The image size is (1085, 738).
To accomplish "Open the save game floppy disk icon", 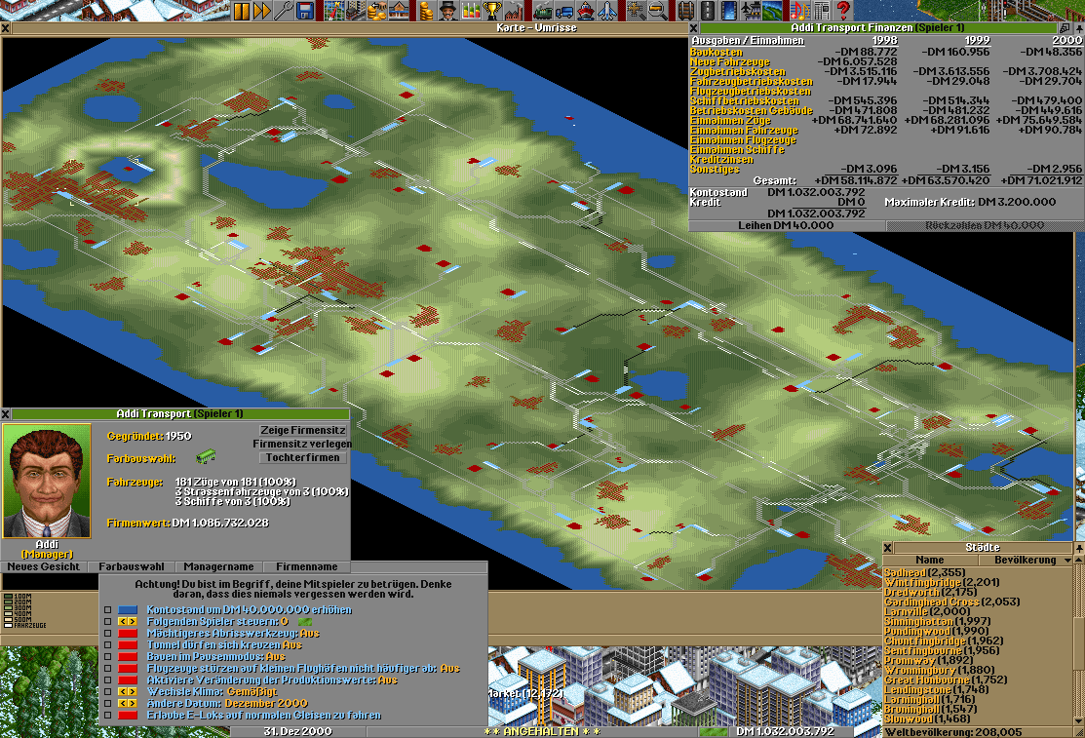I will coord(305,11).
